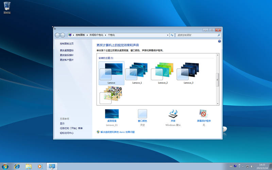
Task: Click theme list scrollbar up arrow
Action: 218,55
